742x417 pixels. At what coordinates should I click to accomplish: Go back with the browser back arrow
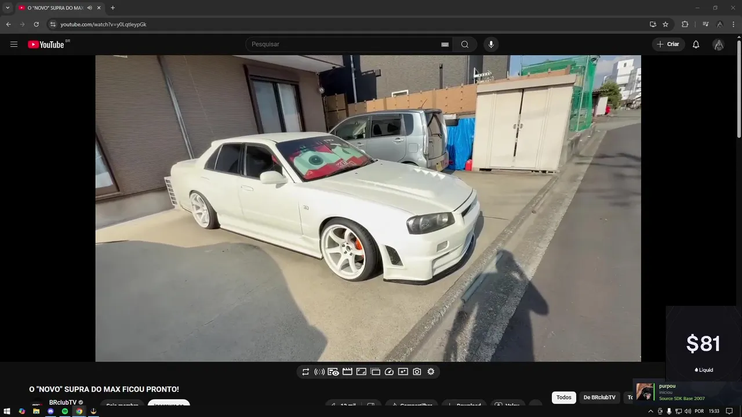(8, 24)
